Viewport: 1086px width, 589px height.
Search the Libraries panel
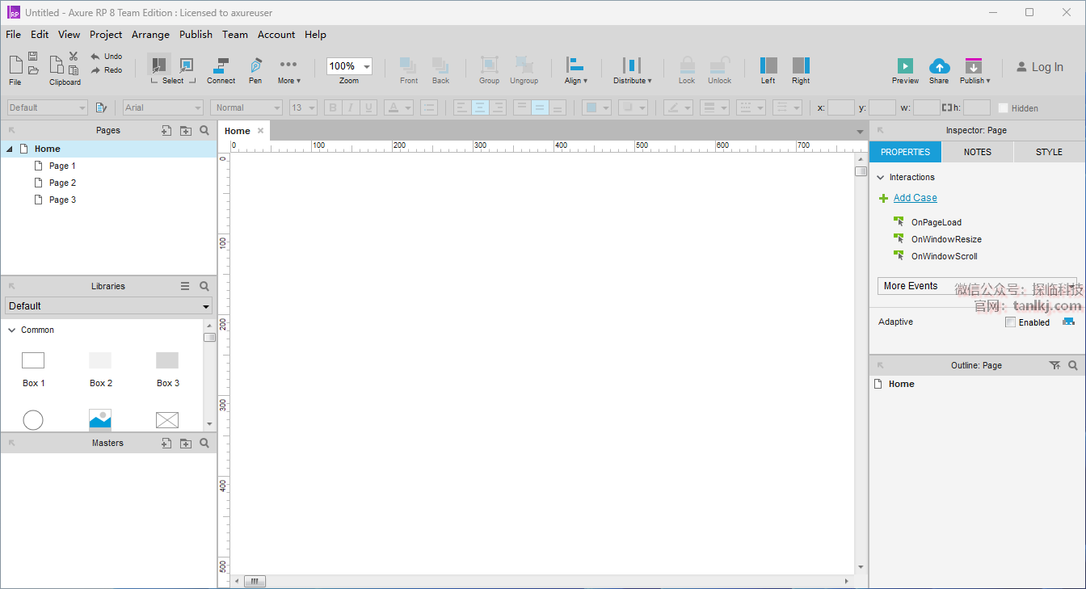pos(204,286)
